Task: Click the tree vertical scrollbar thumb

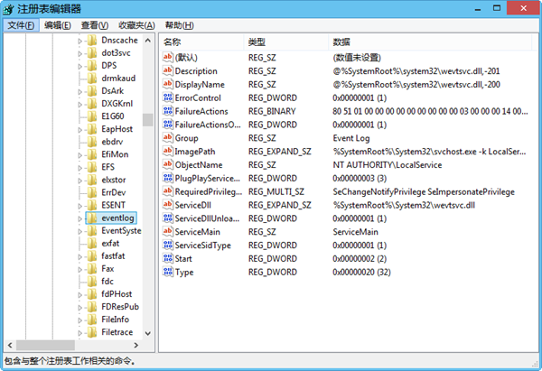Action: (x=148, y=120)
